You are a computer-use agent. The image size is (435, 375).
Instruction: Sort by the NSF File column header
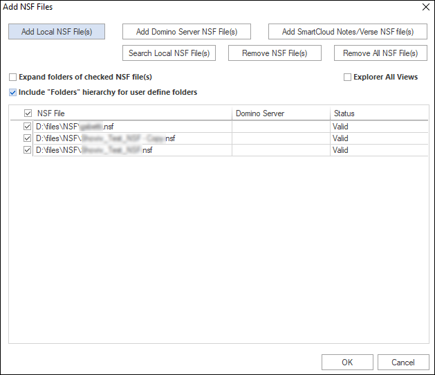(51, 113)
